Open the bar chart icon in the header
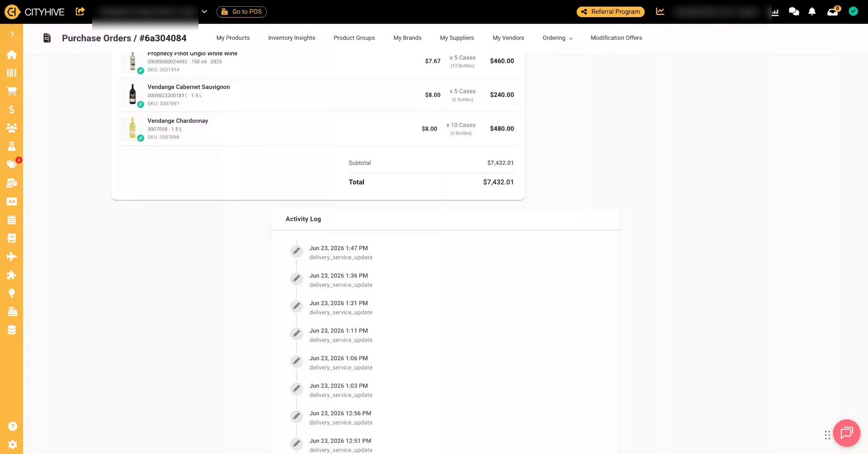Image resolution: width=868 pixels, height=454 pixels. (x=775, y=12)
